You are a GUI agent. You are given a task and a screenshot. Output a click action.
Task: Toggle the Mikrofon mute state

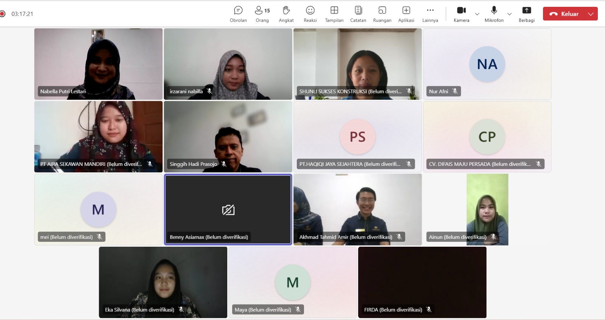(x=494, y=14)
